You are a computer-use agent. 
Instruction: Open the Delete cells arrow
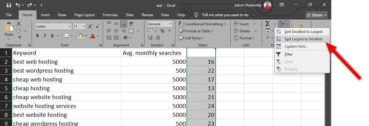tap(256, 31)
